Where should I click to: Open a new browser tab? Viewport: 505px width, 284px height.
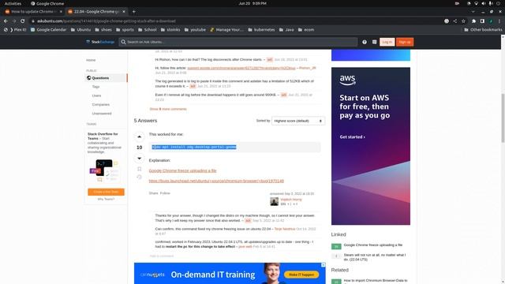[x=133, y=12]
